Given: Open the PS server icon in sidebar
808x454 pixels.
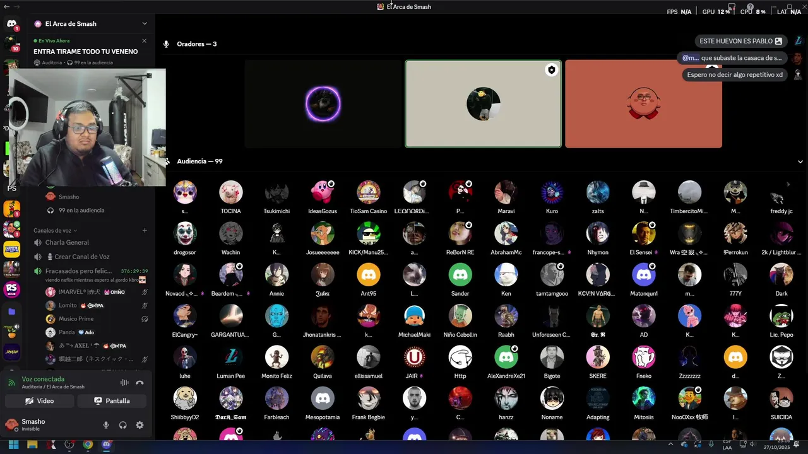Looking at the screenshot, I should (x=11, y=188).
